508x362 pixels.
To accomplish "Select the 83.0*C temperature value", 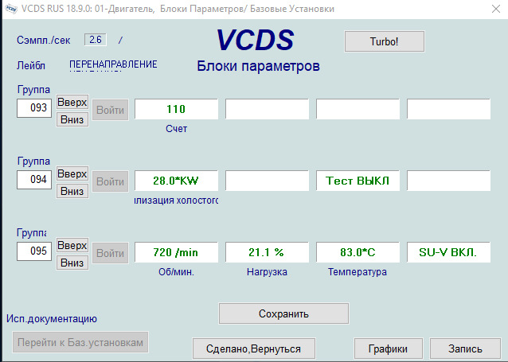I will [358, 252].
